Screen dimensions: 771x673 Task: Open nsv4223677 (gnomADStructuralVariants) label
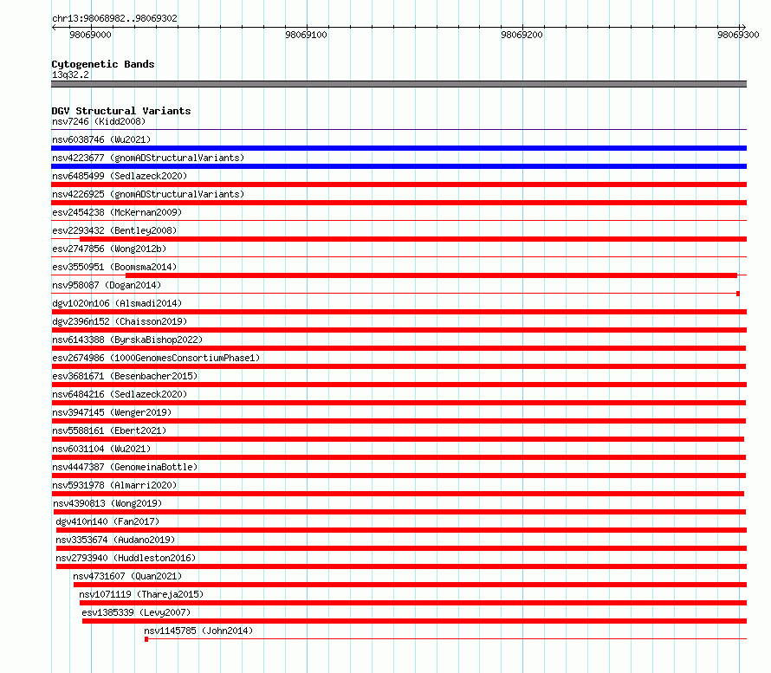(148, 158)
